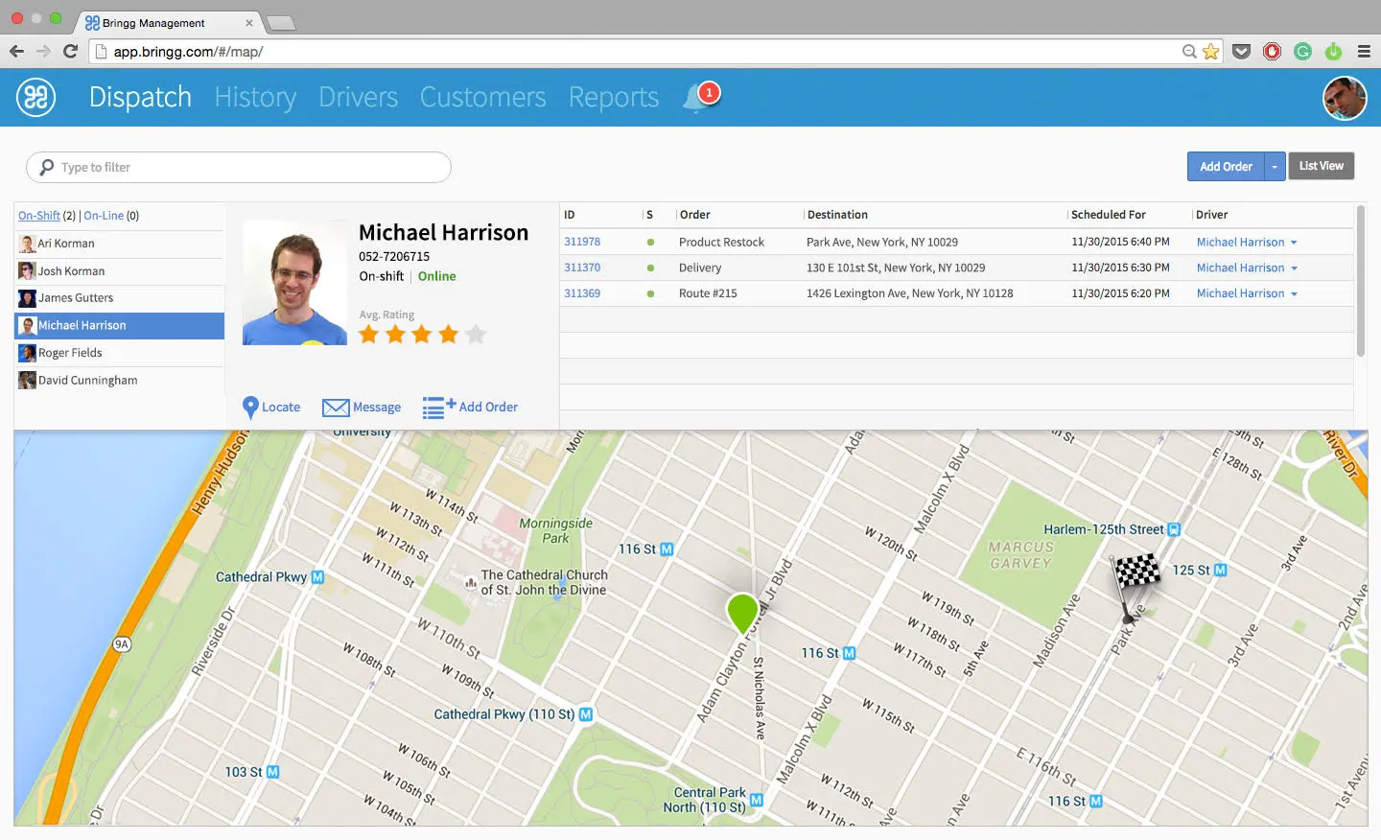
Task: Click the Bringg logo icon
Action: tap(36, 97)
